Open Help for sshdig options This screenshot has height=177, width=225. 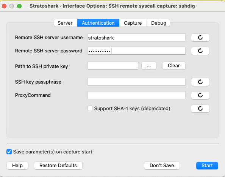(x=17, y=166)
